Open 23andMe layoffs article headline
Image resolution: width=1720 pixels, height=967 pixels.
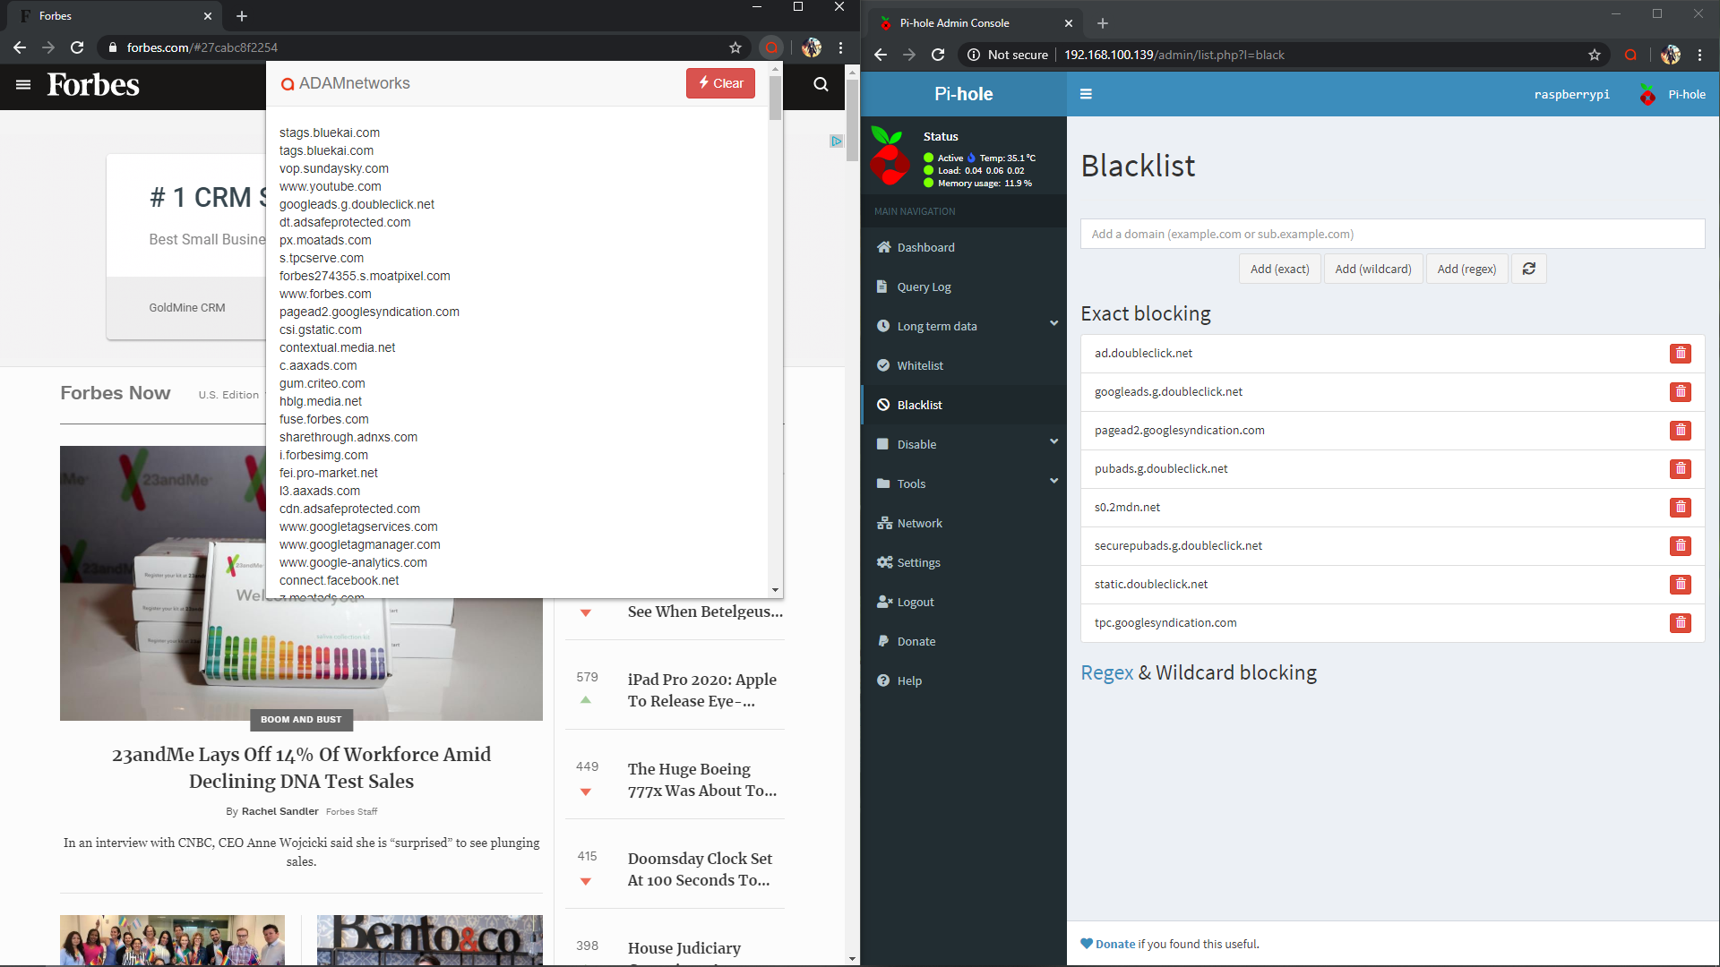(x=301, y=768)
